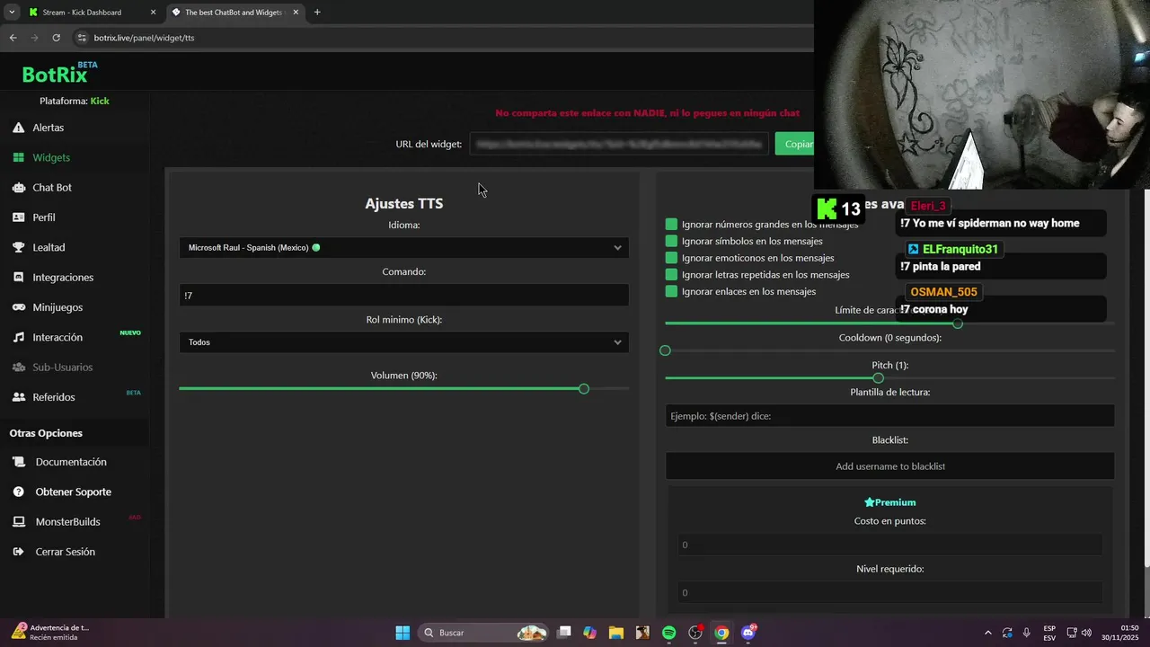1150x647 pixels.
Task: Open Spotify from the taskbar
Action: [x=669, y=633]
